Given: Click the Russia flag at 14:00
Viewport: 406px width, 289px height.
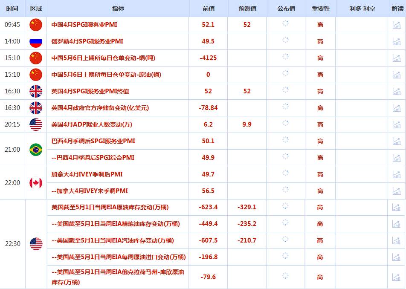Looking at the screenshot, I should 36,41.
